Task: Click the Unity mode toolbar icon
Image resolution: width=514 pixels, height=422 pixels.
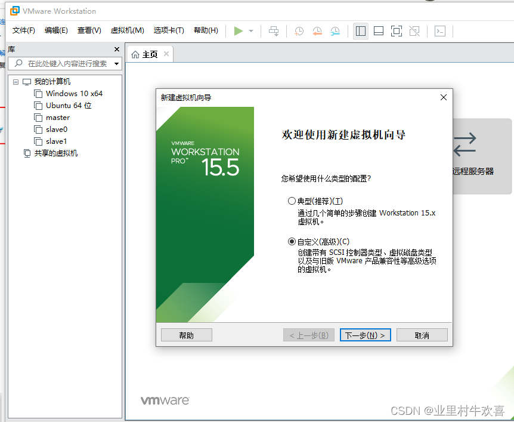Action: click(414, 31)
